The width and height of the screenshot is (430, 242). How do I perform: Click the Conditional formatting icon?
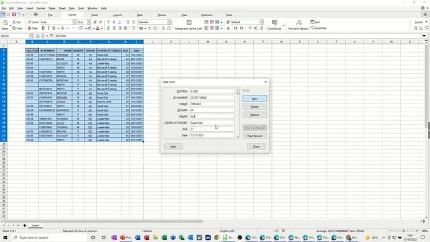tap(274, 22)
